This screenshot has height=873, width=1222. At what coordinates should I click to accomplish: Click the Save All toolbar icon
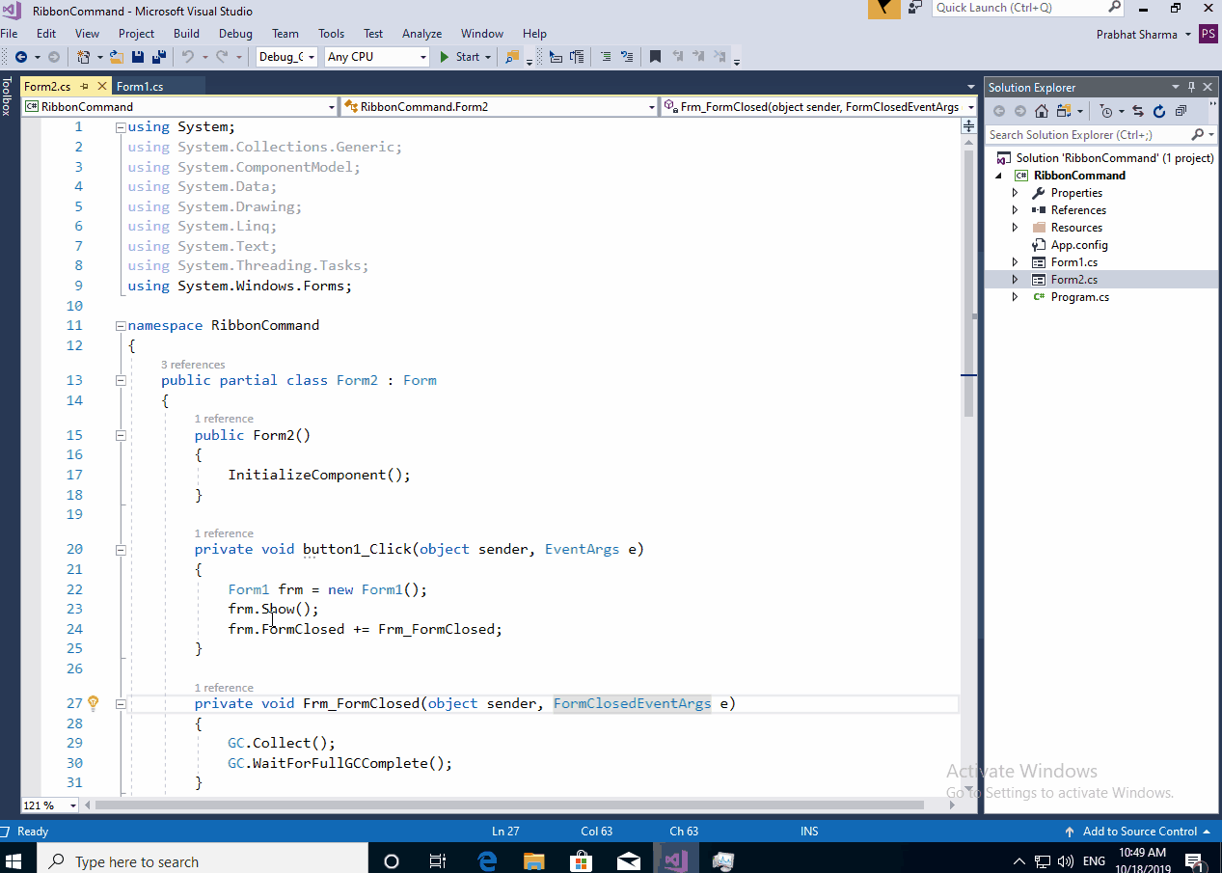pyautogui.click(x=158, y=57)
